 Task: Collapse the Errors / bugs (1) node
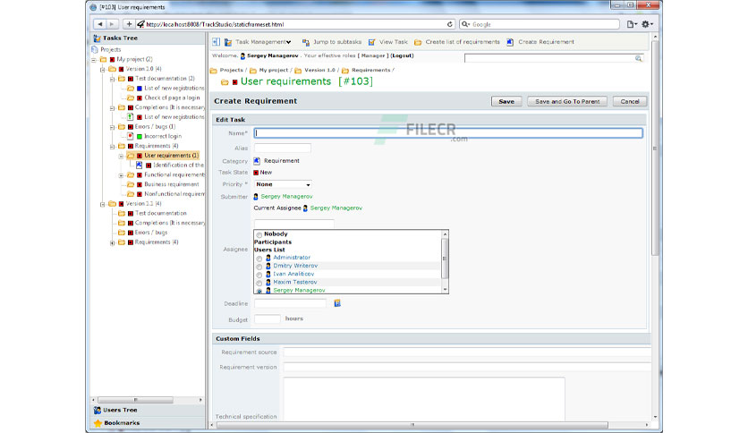click(x=112, y=127)
